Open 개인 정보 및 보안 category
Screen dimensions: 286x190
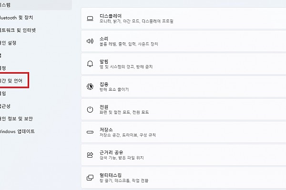tap(16, 119)
